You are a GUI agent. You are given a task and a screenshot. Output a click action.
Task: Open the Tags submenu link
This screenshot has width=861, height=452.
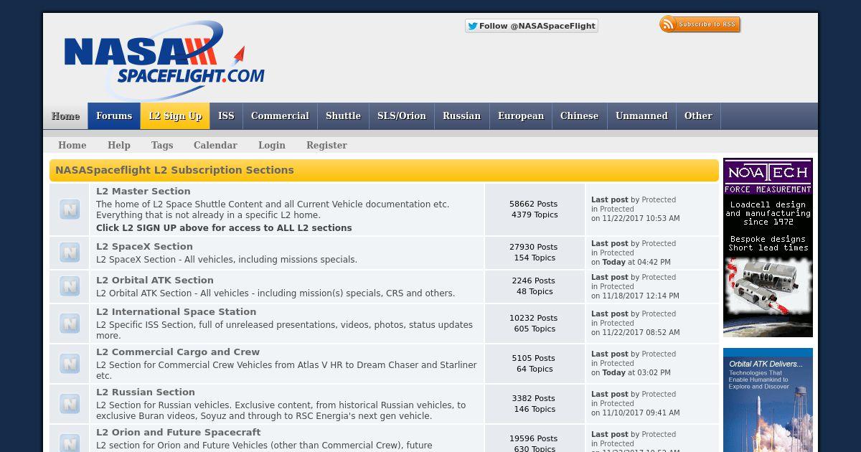coord(162,145)
